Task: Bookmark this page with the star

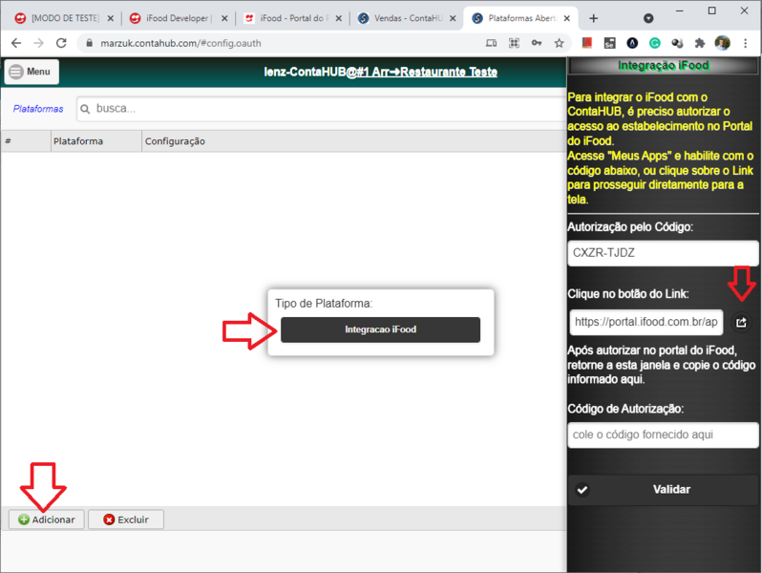Action: 559,43
